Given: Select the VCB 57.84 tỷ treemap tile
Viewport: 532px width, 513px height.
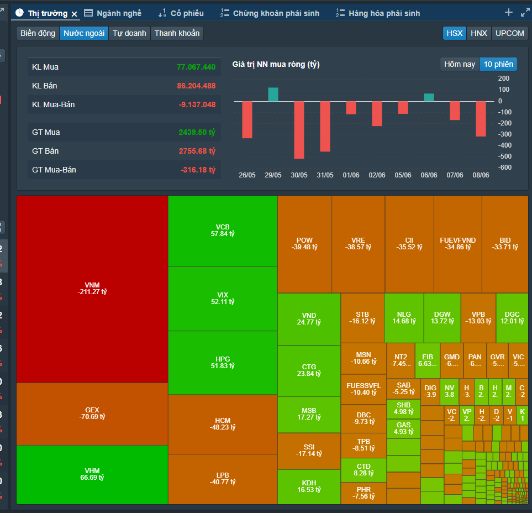Looking at the screenshot, I should pos(223,231).
